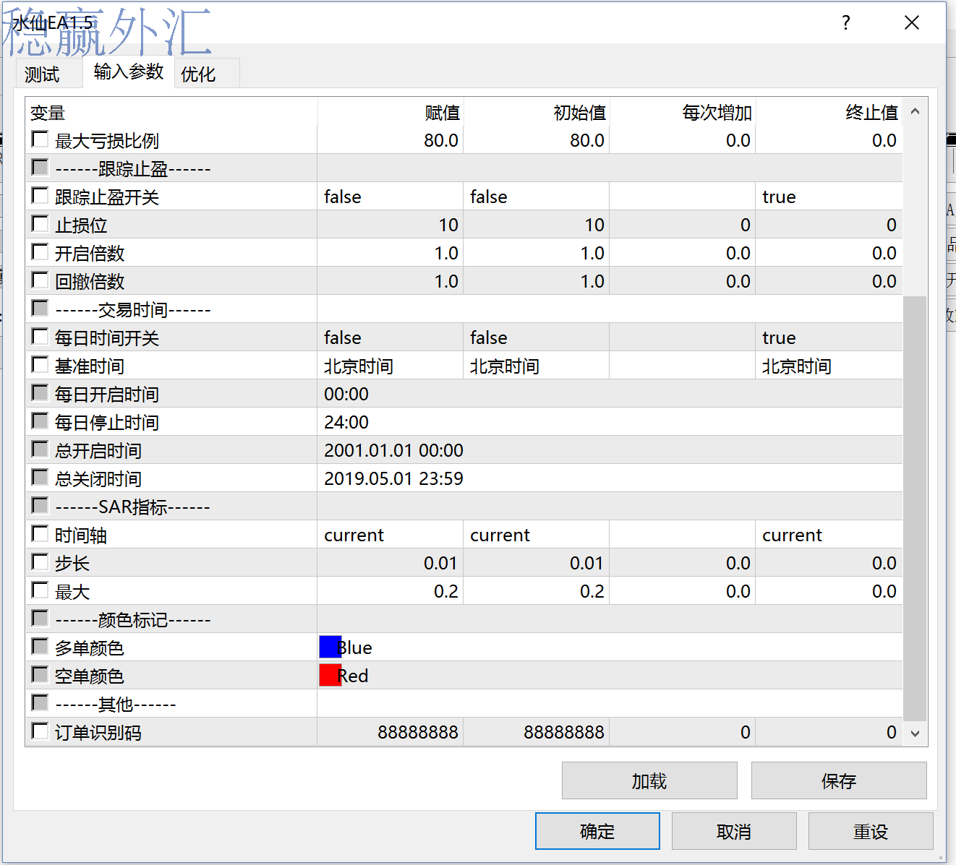
Task: Select the 多单颜色 row label
Action: (89, 648)
